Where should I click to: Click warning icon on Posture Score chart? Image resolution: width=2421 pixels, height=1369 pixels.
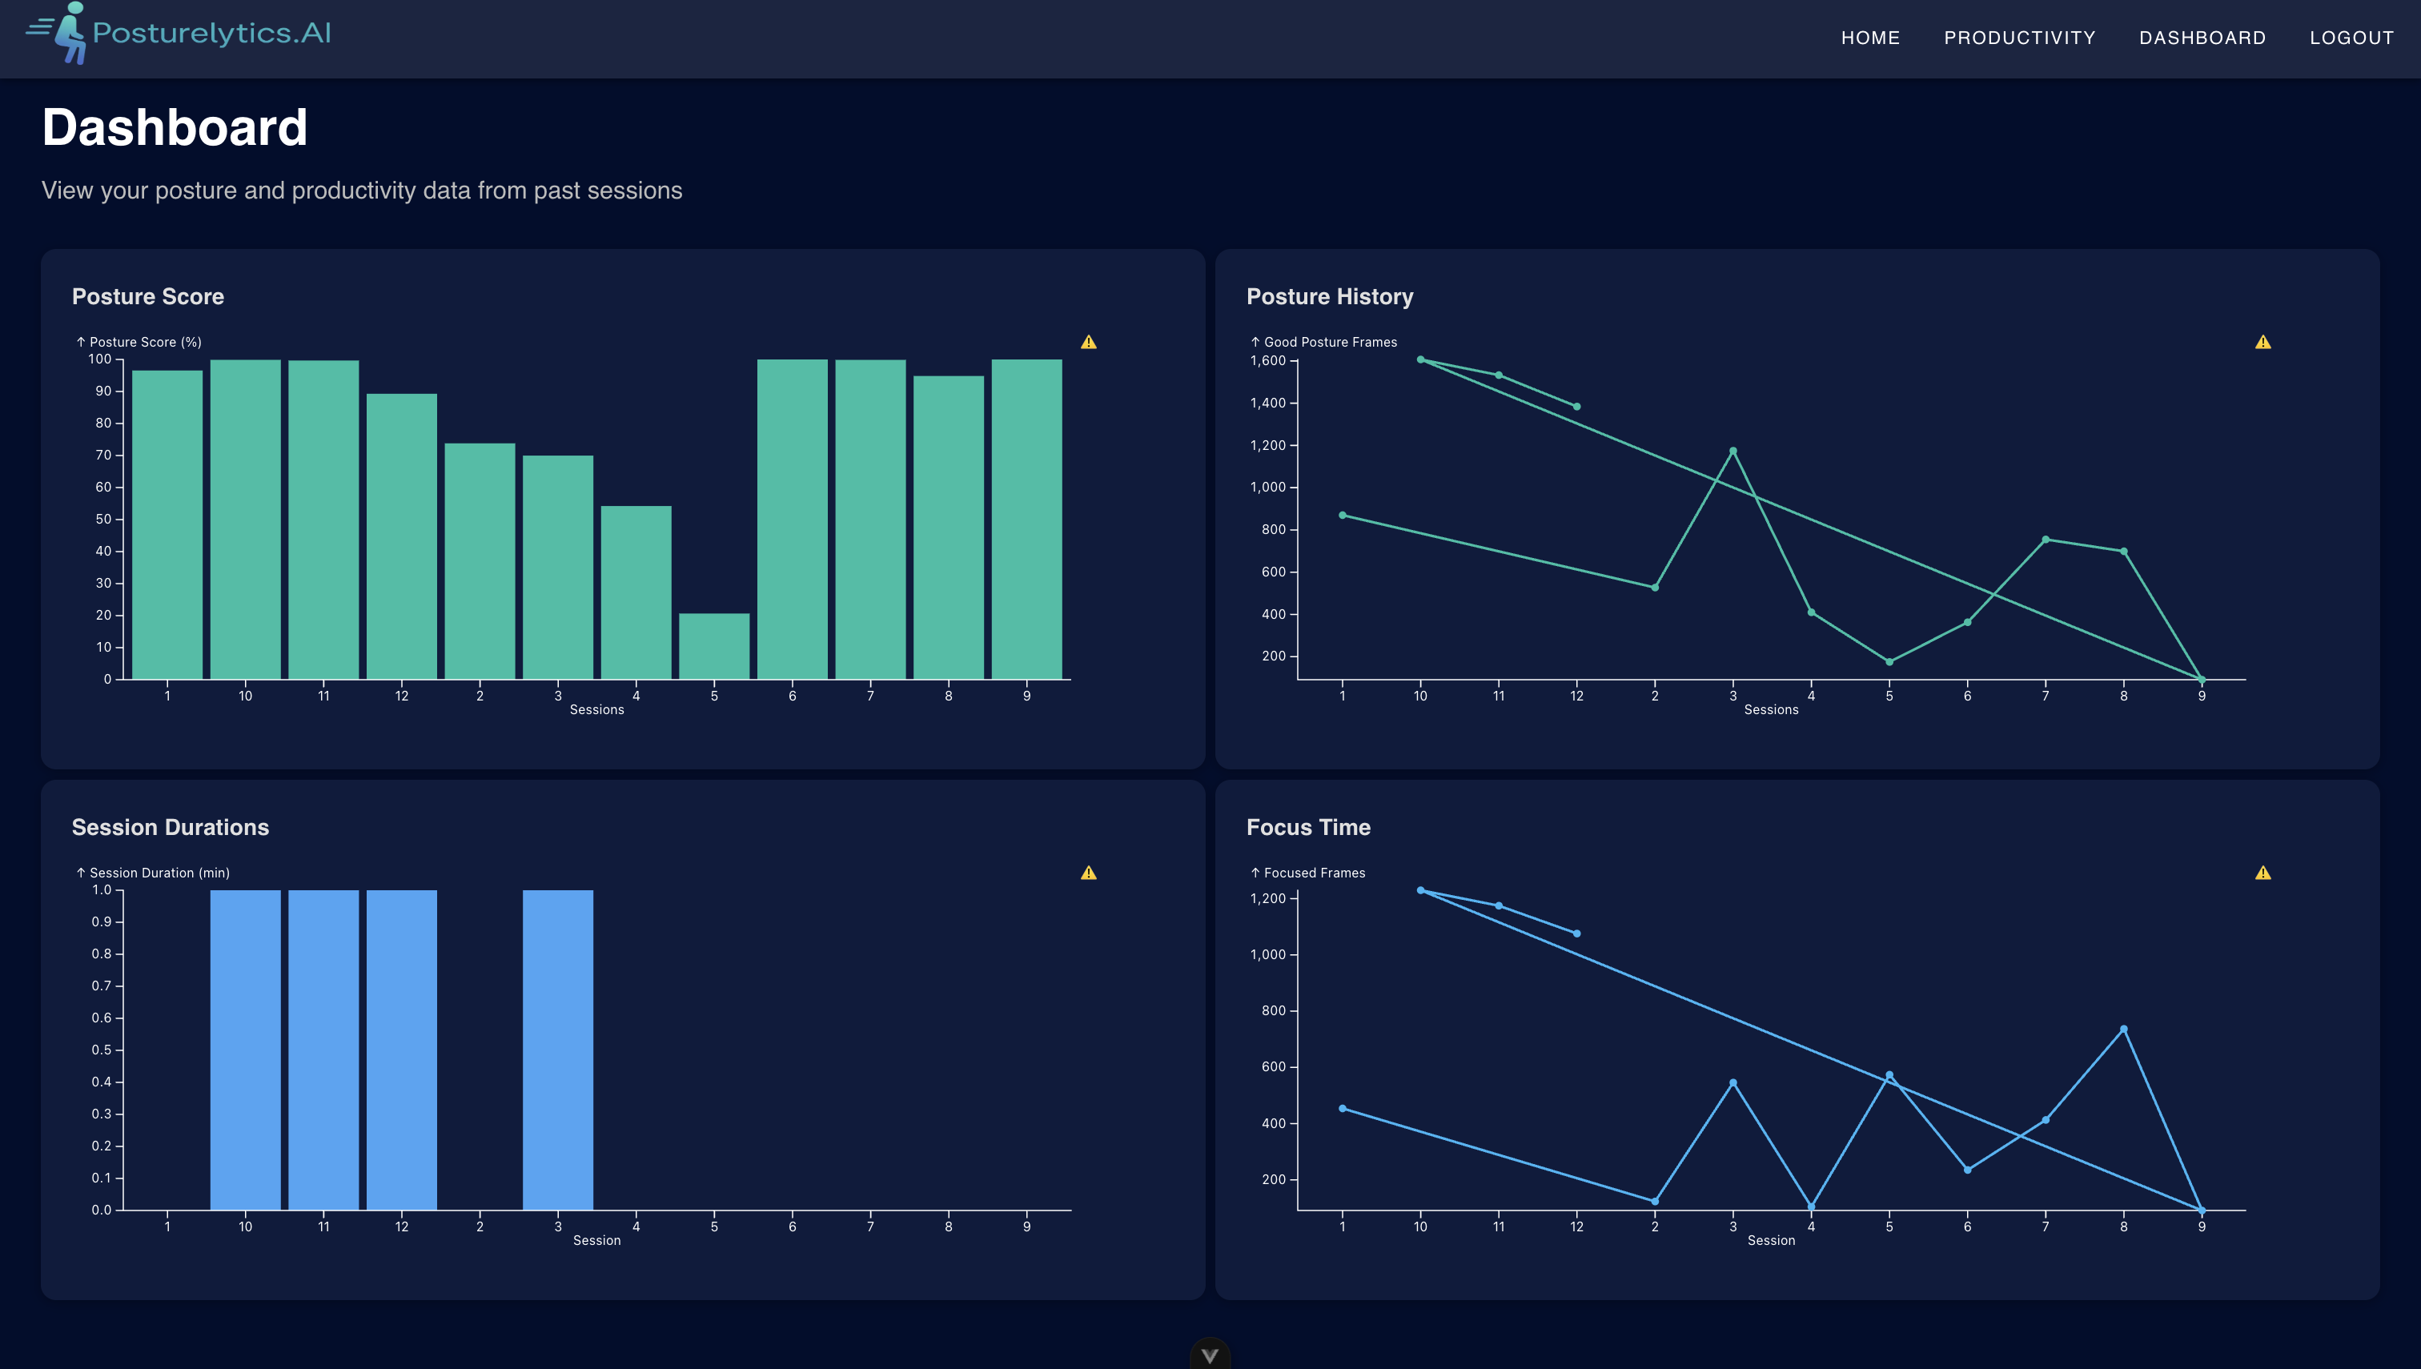pyautogui.click(x=1088, y=343)
